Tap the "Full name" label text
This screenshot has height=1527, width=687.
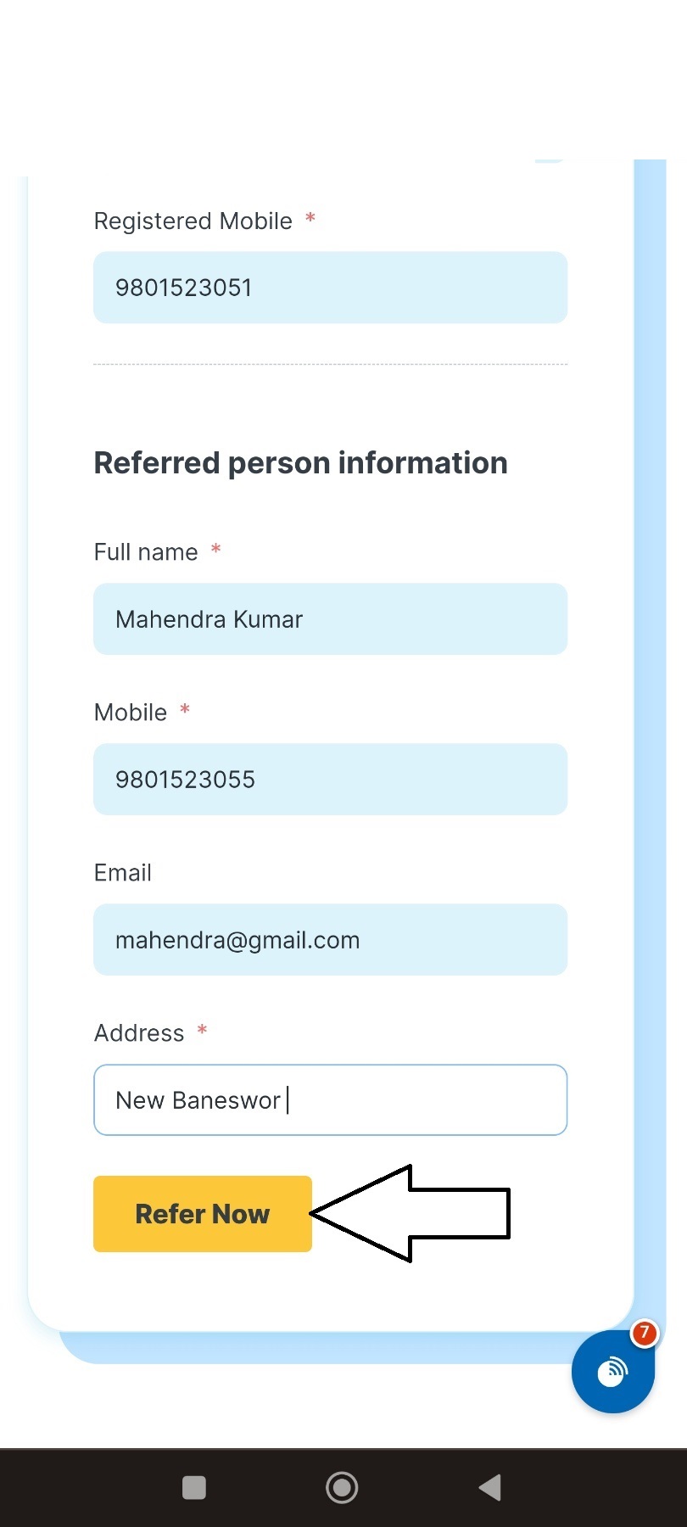146,552
